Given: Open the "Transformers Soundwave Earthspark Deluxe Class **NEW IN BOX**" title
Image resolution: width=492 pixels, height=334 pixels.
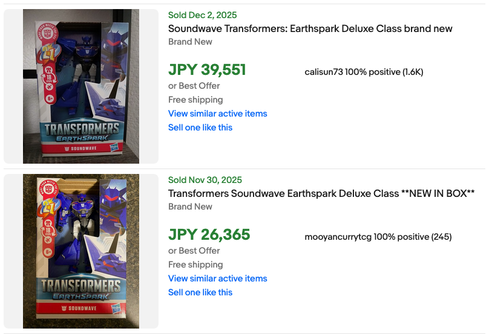Looking at the screenshot, I should (321, 193).
